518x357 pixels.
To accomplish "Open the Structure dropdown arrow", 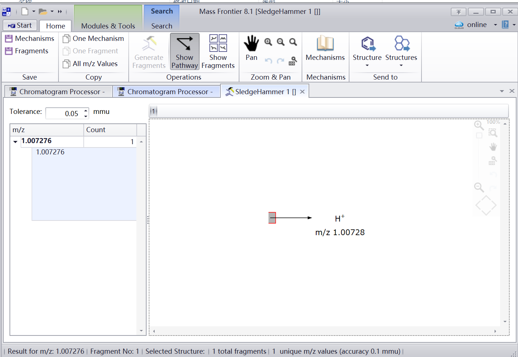I will pyautogui.click(x=367, y=66).
